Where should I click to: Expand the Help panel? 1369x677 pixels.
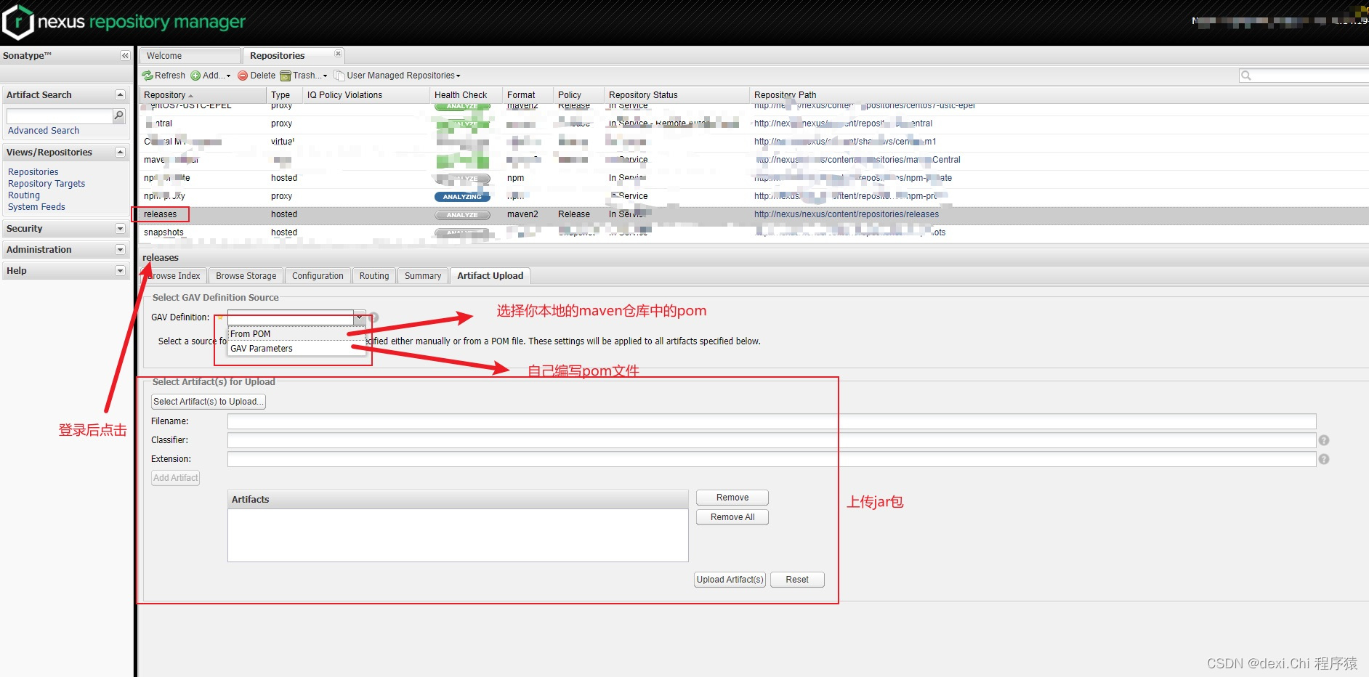[120, 271]
